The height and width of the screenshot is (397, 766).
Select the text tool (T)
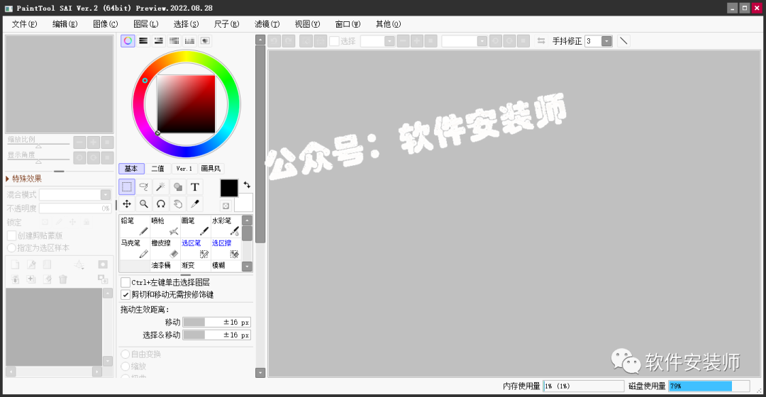tap(195, 186)
